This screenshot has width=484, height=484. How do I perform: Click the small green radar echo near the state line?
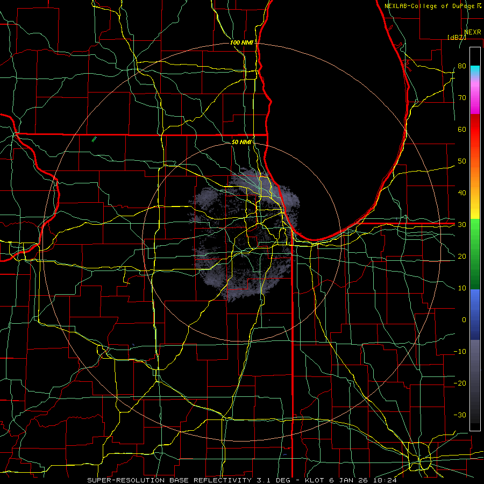coord(94,139)
